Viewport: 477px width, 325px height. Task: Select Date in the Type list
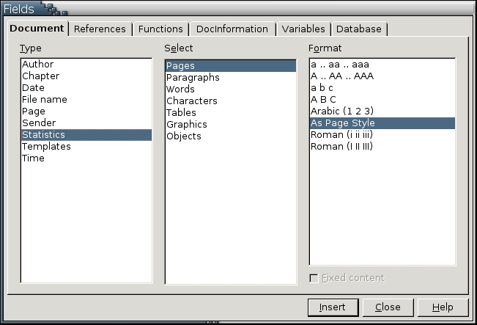click(34, 88)
